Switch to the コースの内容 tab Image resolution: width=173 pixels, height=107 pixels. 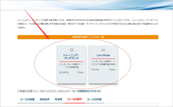(94, 99)
